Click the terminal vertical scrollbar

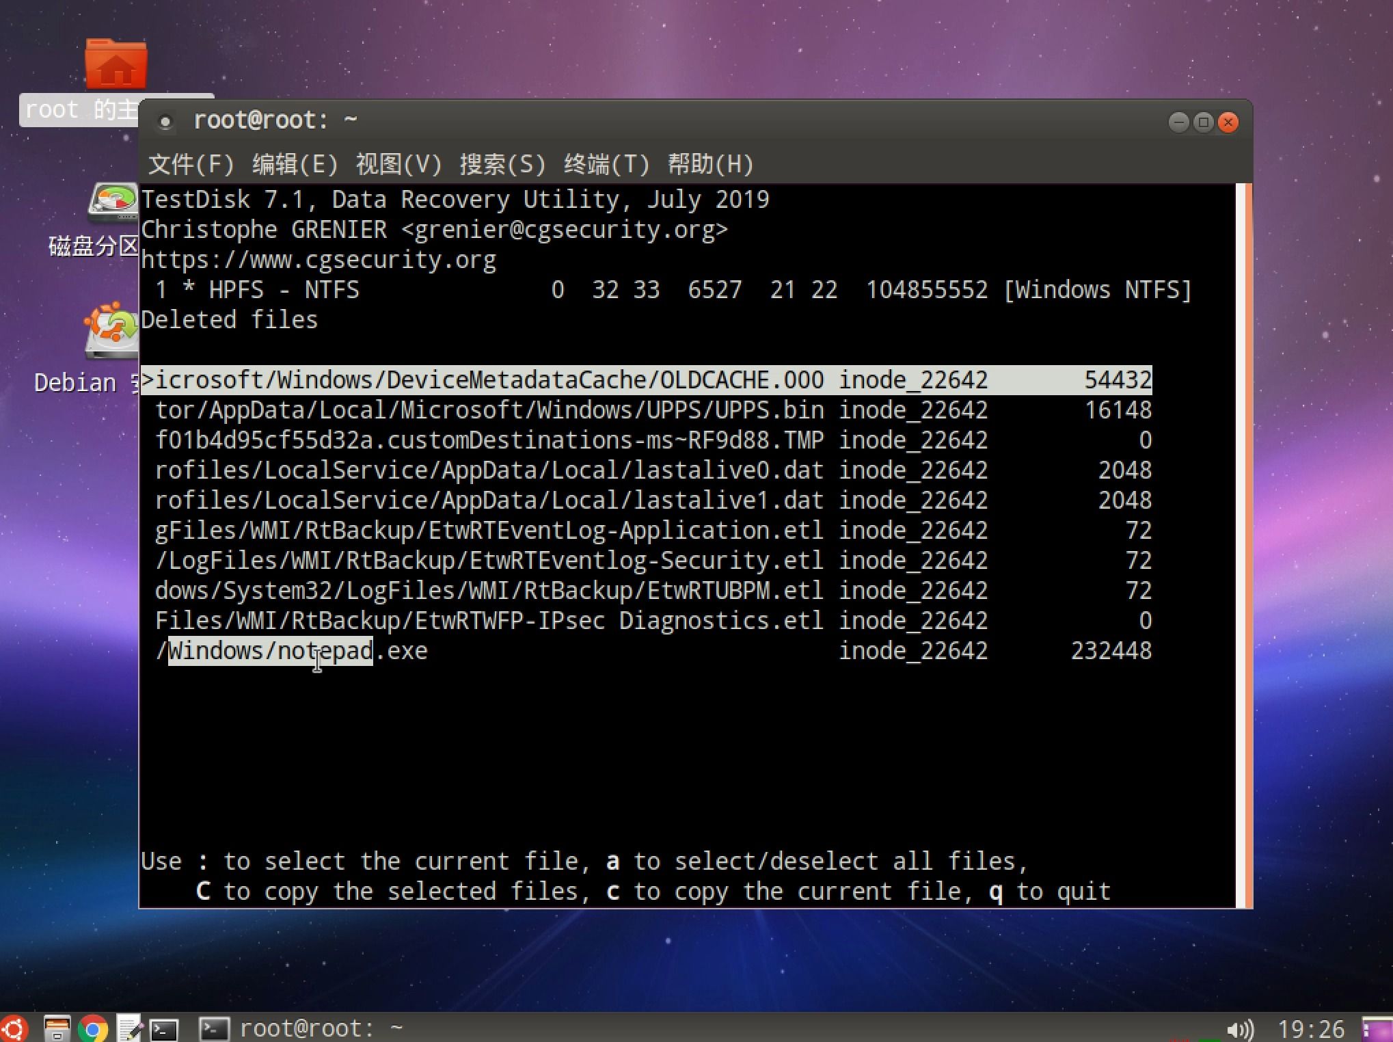[x=1244, y=545]
